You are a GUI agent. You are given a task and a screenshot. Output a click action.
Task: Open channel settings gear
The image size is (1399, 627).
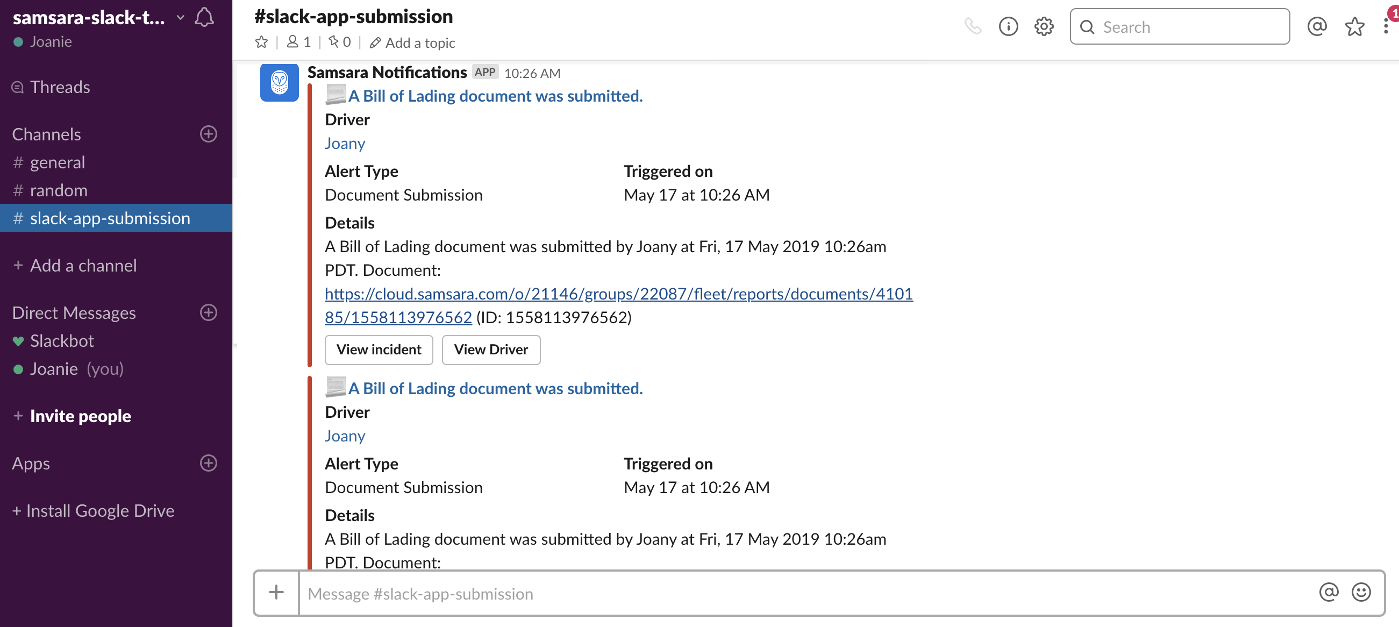pos(1043,26)
